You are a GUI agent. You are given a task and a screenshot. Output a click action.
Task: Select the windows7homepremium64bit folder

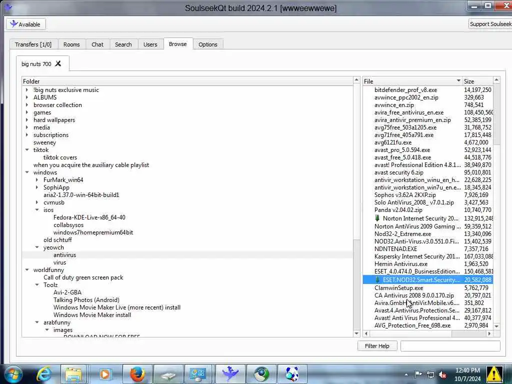93,232
